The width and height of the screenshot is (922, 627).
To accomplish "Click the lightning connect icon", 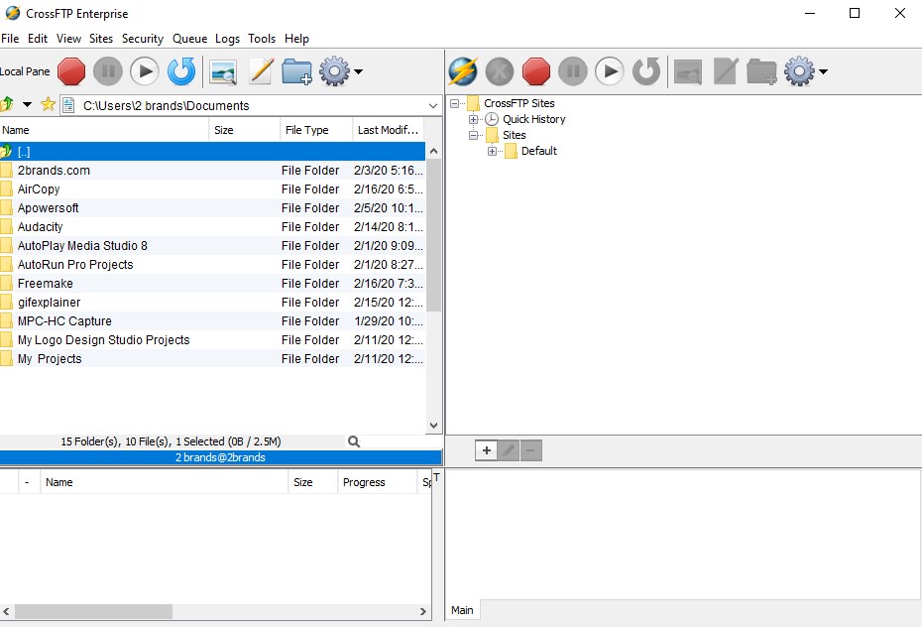I will click(463, 71).
